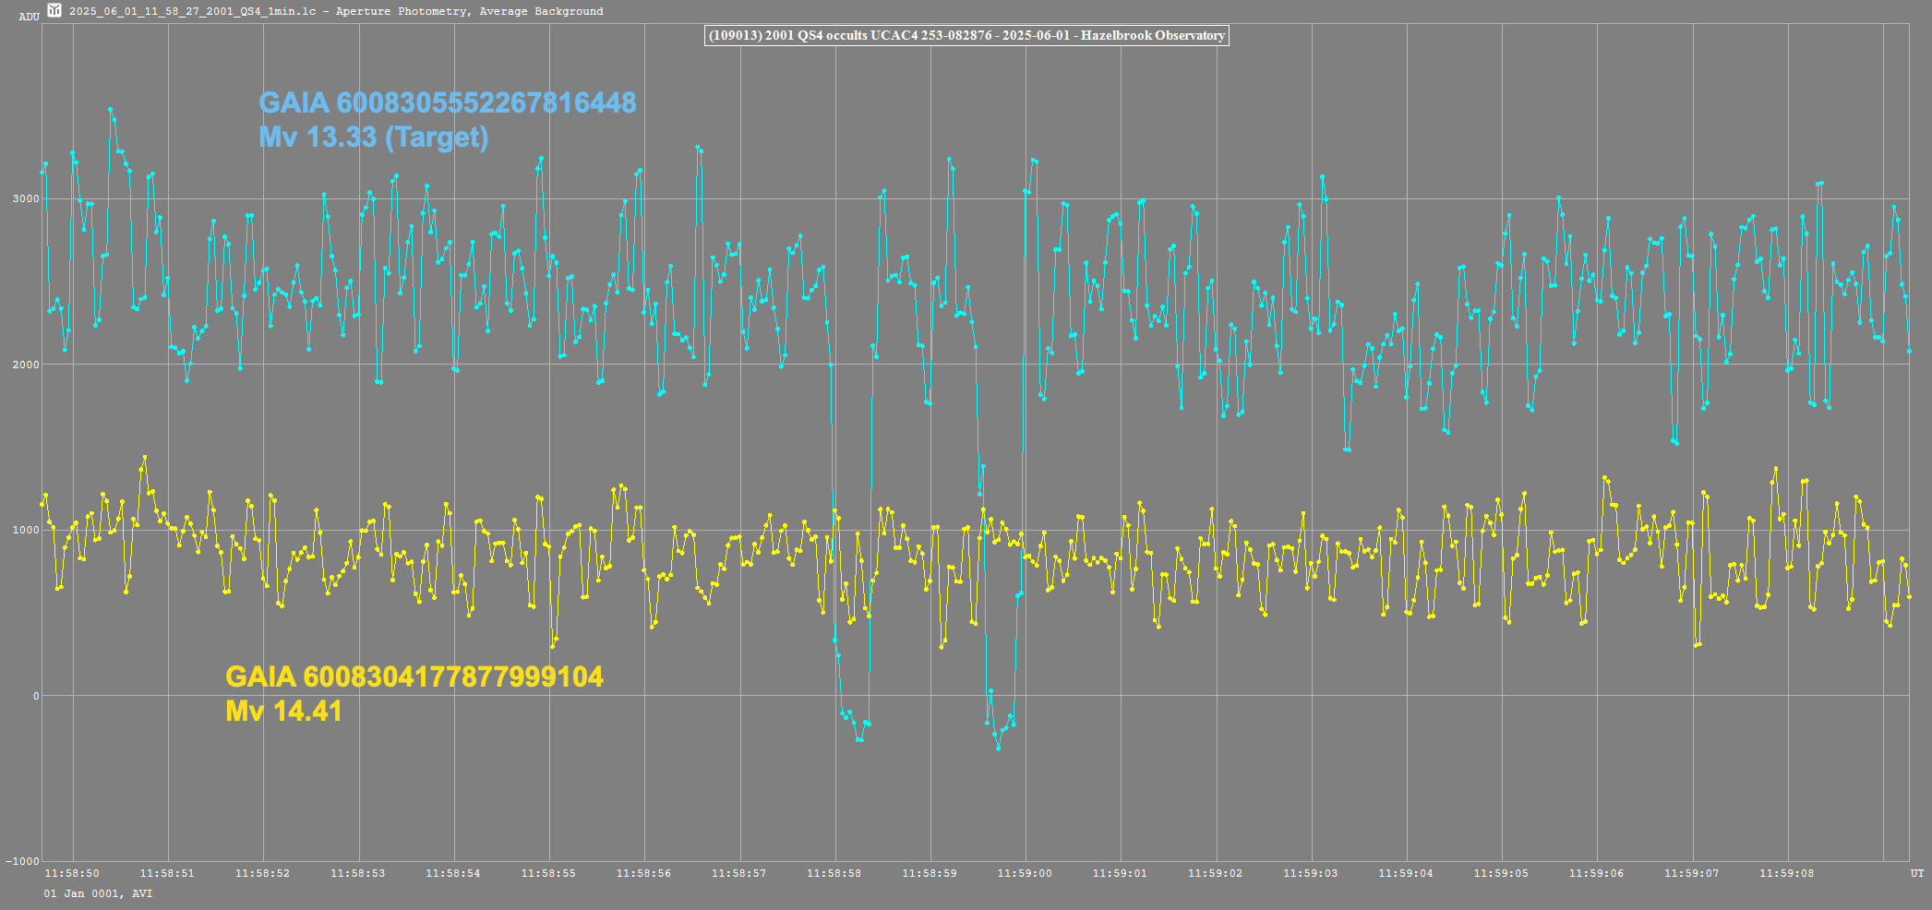Click the 3000 tick on the Y axis
Viewport: 1932px width, 910px height.
(26, 199)
